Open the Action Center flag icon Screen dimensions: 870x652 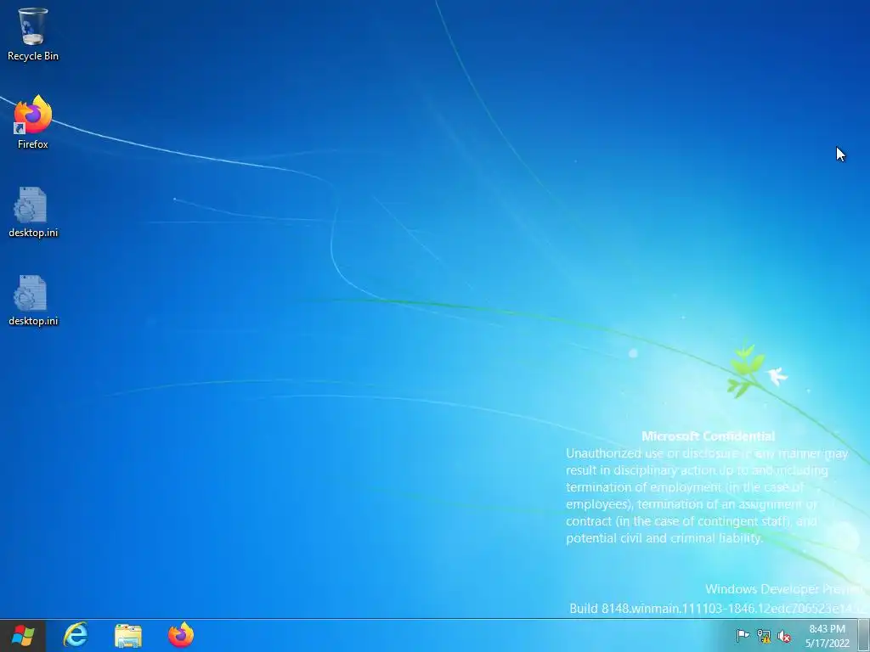coord(743,636)
